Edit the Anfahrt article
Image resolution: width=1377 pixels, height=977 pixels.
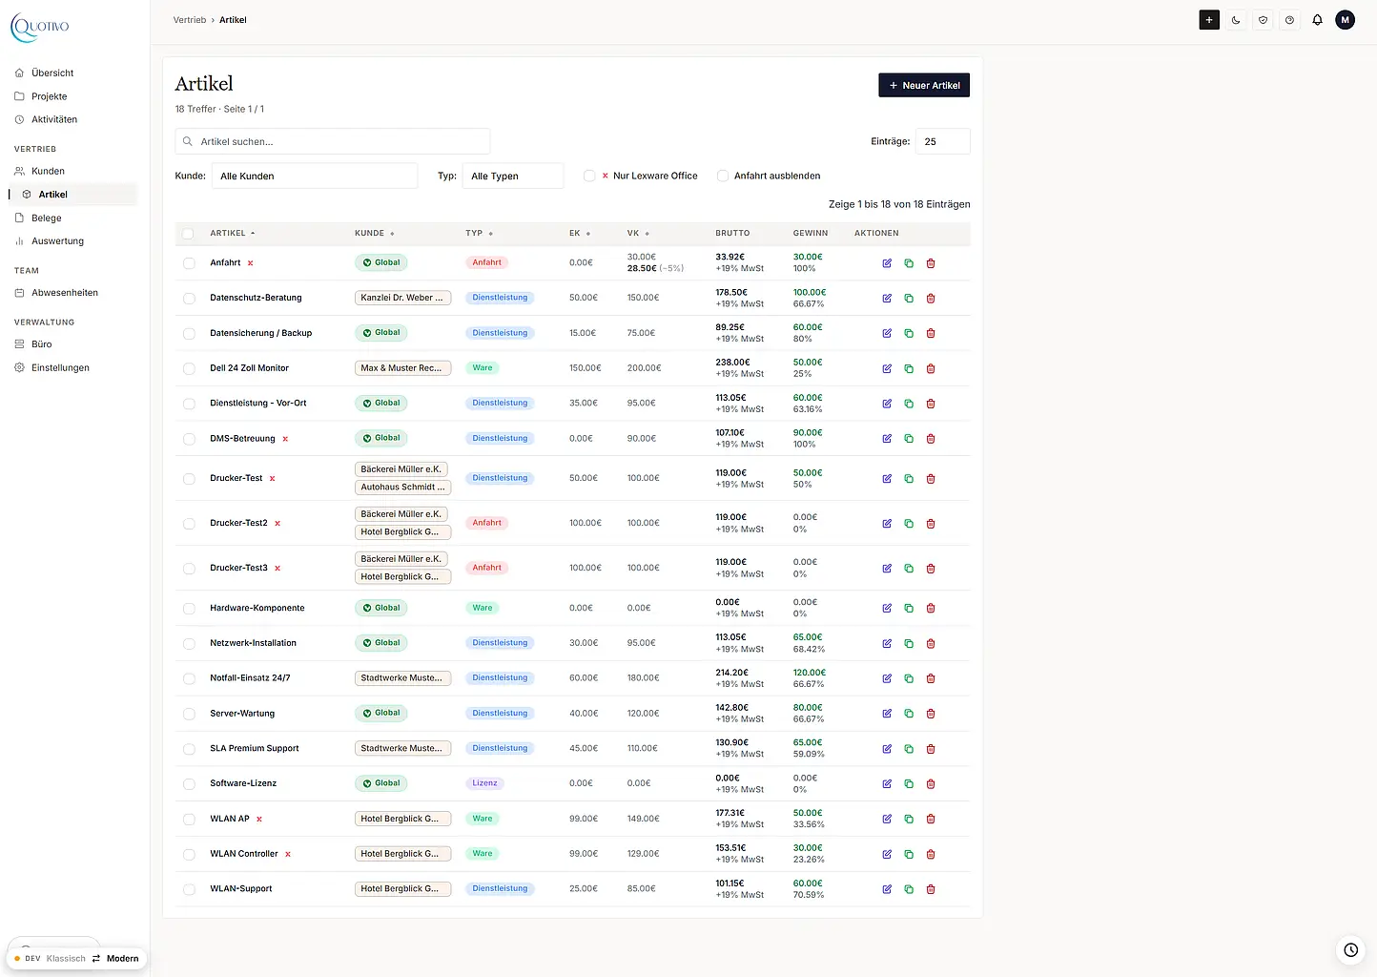click(887, 263)
